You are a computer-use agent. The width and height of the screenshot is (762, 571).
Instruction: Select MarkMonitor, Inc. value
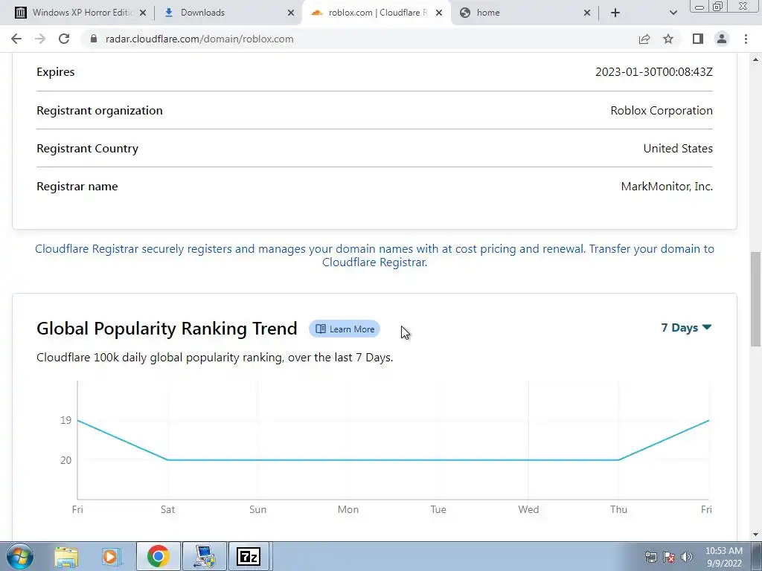[667, 187]
